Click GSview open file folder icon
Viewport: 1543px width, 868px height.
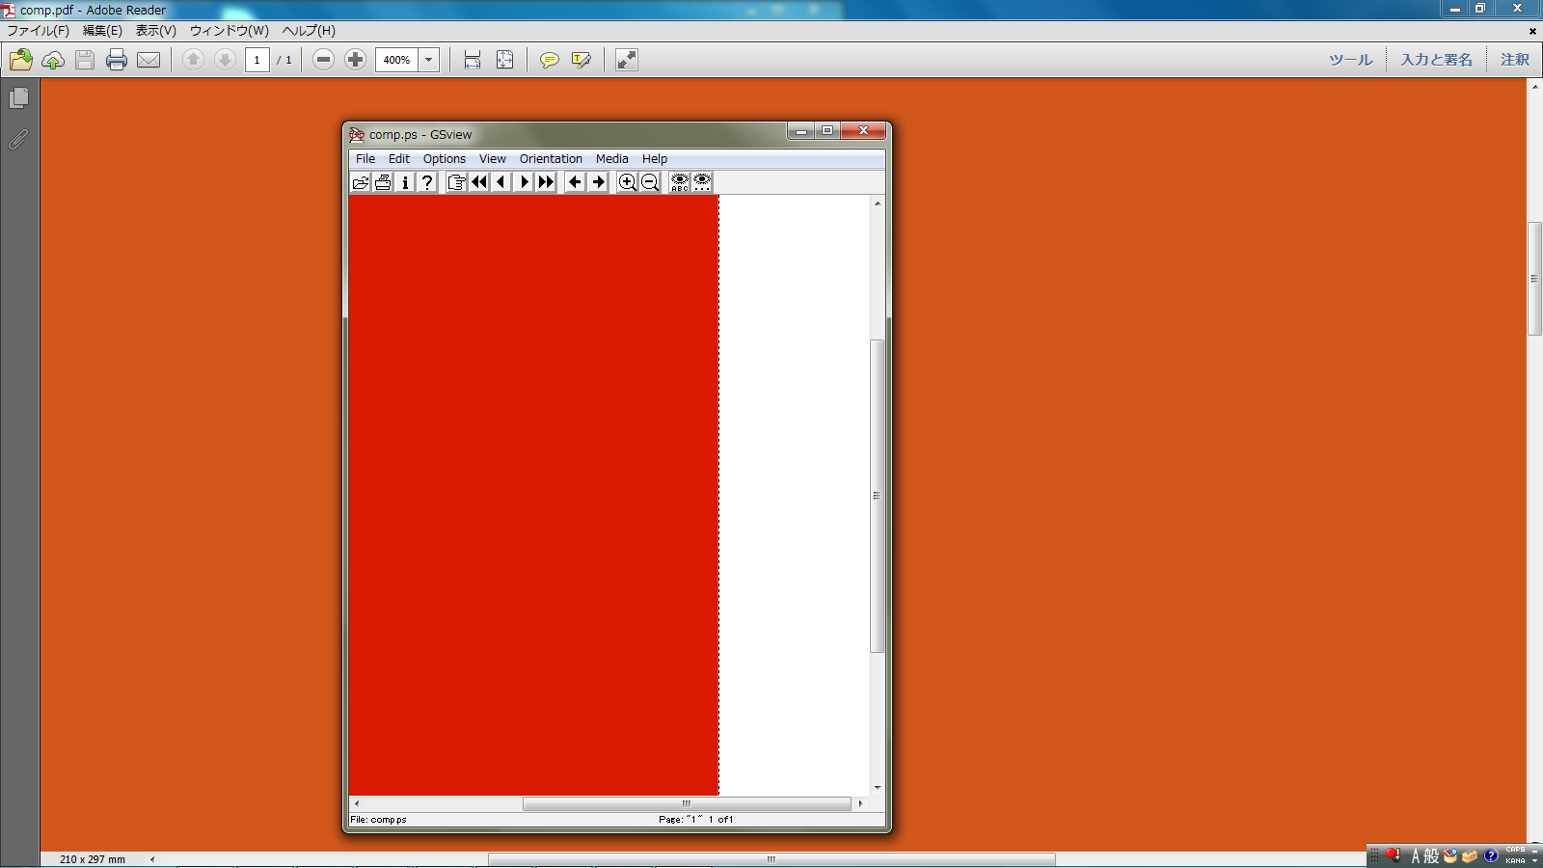(x=361, y=182)
